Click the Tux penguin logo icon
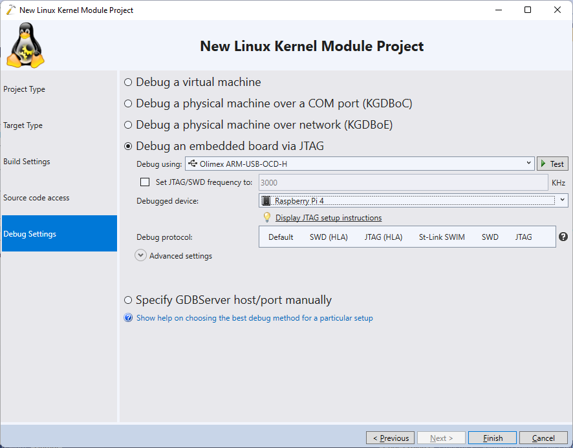Screen dimensions: 573x448 pos(25,45)
